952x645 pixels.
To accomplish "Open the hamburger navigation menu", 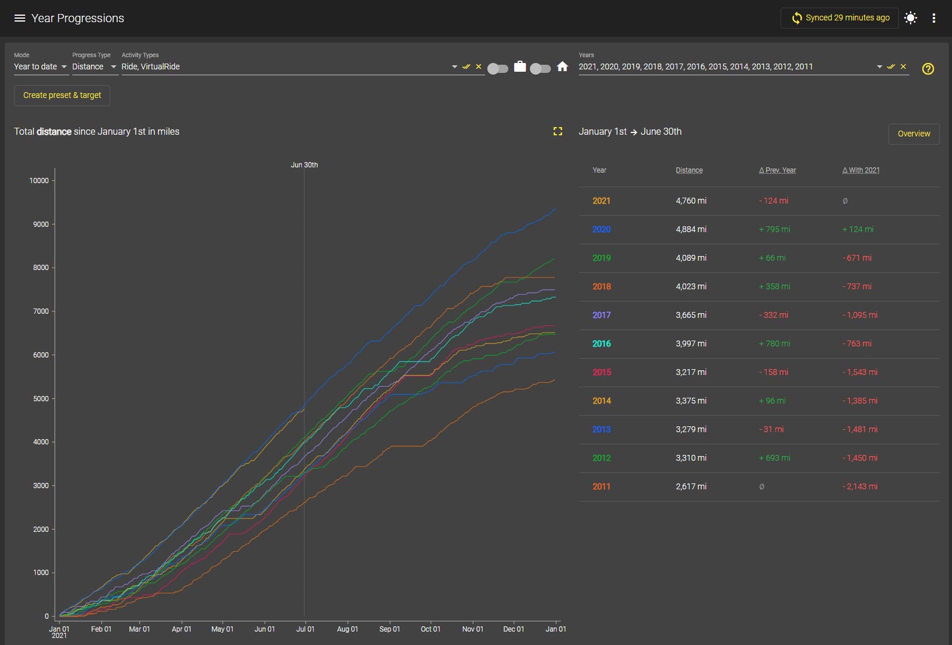I will 19,18.
